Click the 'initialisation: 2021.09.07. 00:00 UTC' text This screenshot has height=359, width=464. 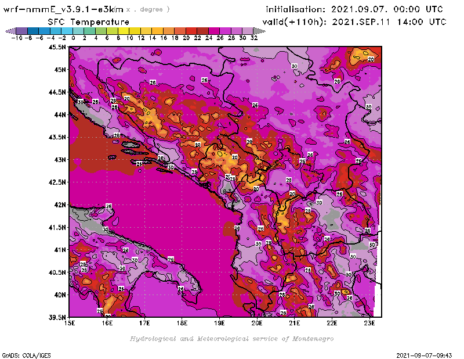pos(354,9)
